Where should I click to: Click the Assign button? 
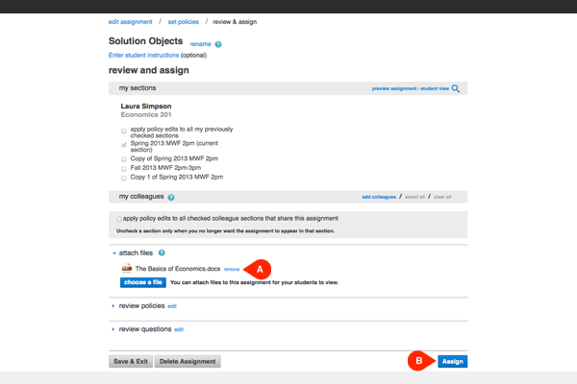point(453,361)
